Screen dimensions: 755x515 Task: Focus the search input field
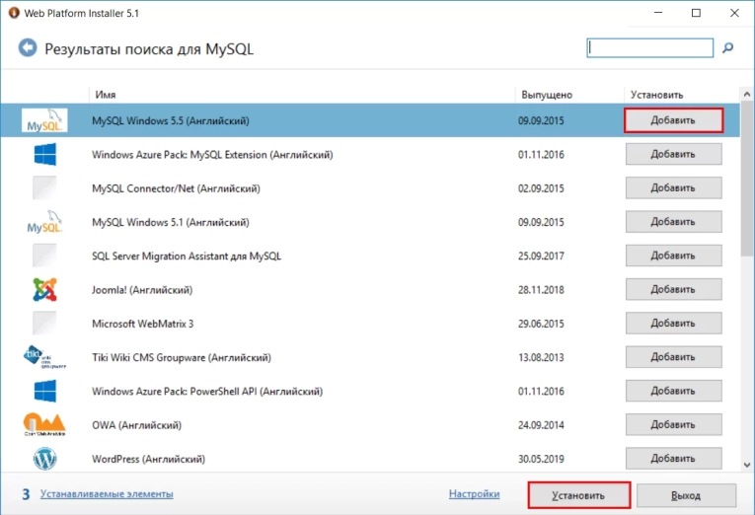[x=650, y=48]
